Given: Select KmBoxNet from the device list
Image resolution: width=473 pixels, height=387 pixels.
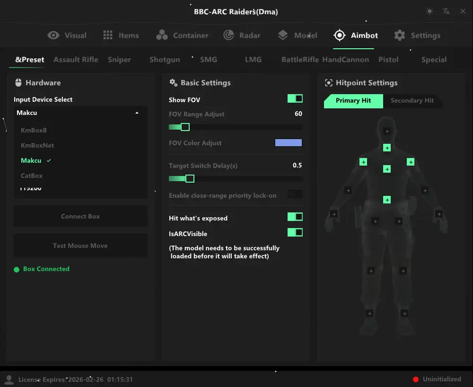Looking at the screenshot, I should click(37, 145).
